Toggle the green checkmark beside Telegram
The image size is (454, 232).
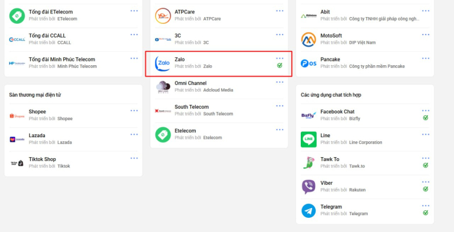click(425, 213)
